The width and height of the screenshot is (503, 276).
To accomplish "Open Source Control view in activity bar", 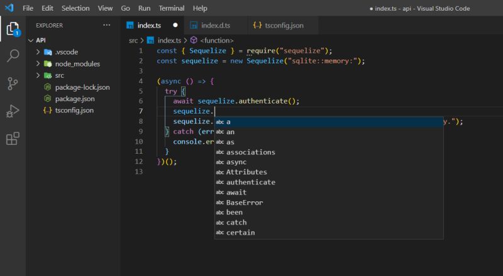I will [x=13, y=83].
